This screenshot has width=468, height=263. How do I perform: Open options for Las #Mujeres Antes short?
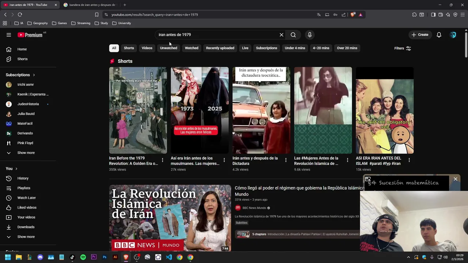(x=347, y=160)
